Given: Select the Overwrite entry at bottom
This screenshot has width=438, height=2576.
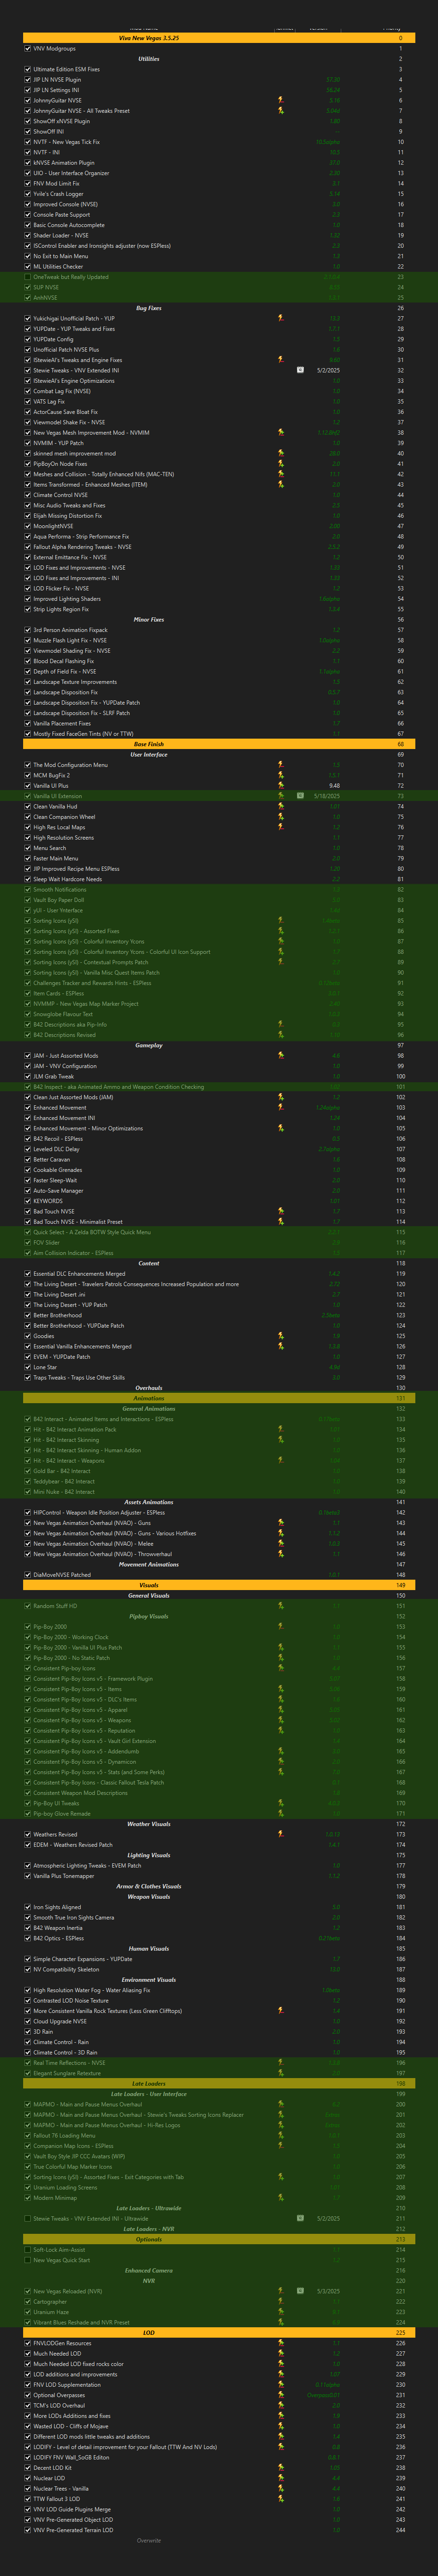Looking at the screenshot, I should coord(148,2541).
